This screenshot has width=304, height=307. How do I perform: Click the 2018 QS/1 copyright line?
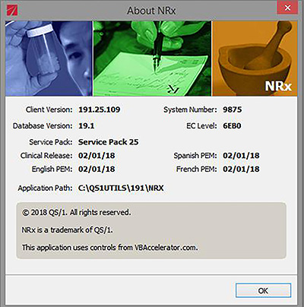tap(77, 212)
